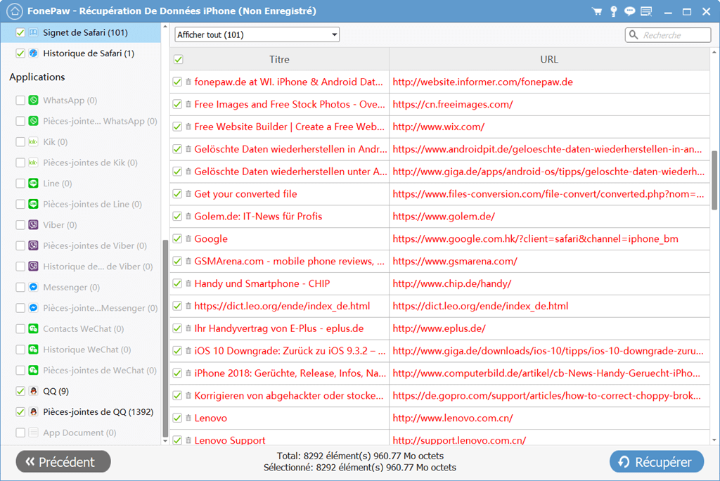
Task: Click the Précédent button
Action: click(x=63, y=461)
